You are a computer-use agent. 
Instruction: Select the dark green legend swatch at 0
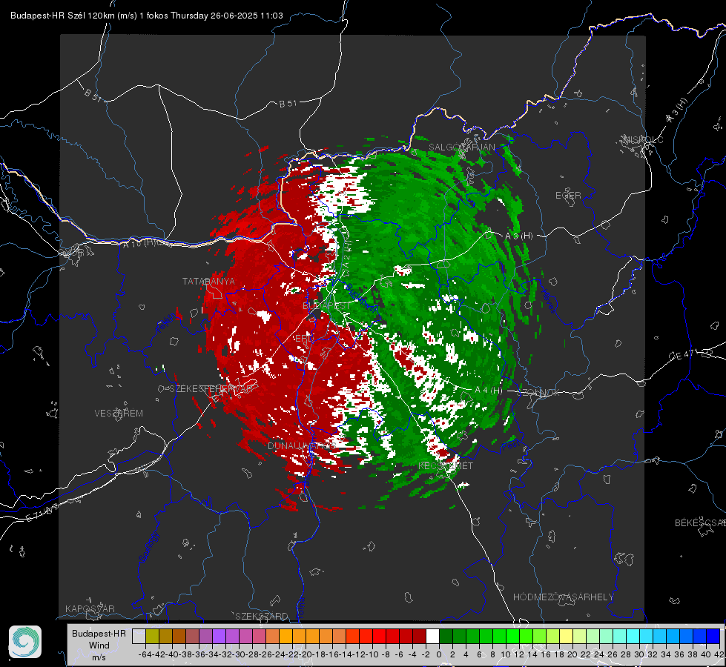pyautogui.click(x=446, y=636)
